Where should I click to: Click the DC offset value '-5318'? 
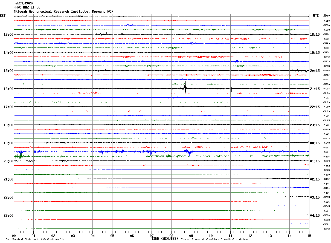pos(326,21)
